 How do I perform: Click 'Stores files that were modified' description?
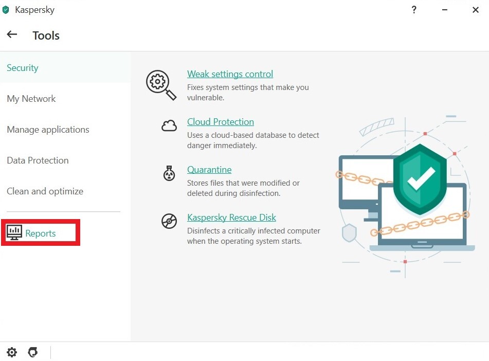pyautogui.click(x=243, y=188)
